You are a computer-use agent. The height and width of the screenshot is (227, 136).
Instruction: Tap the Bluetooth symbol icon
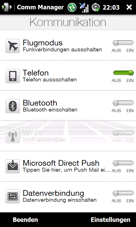click(13, 106)
